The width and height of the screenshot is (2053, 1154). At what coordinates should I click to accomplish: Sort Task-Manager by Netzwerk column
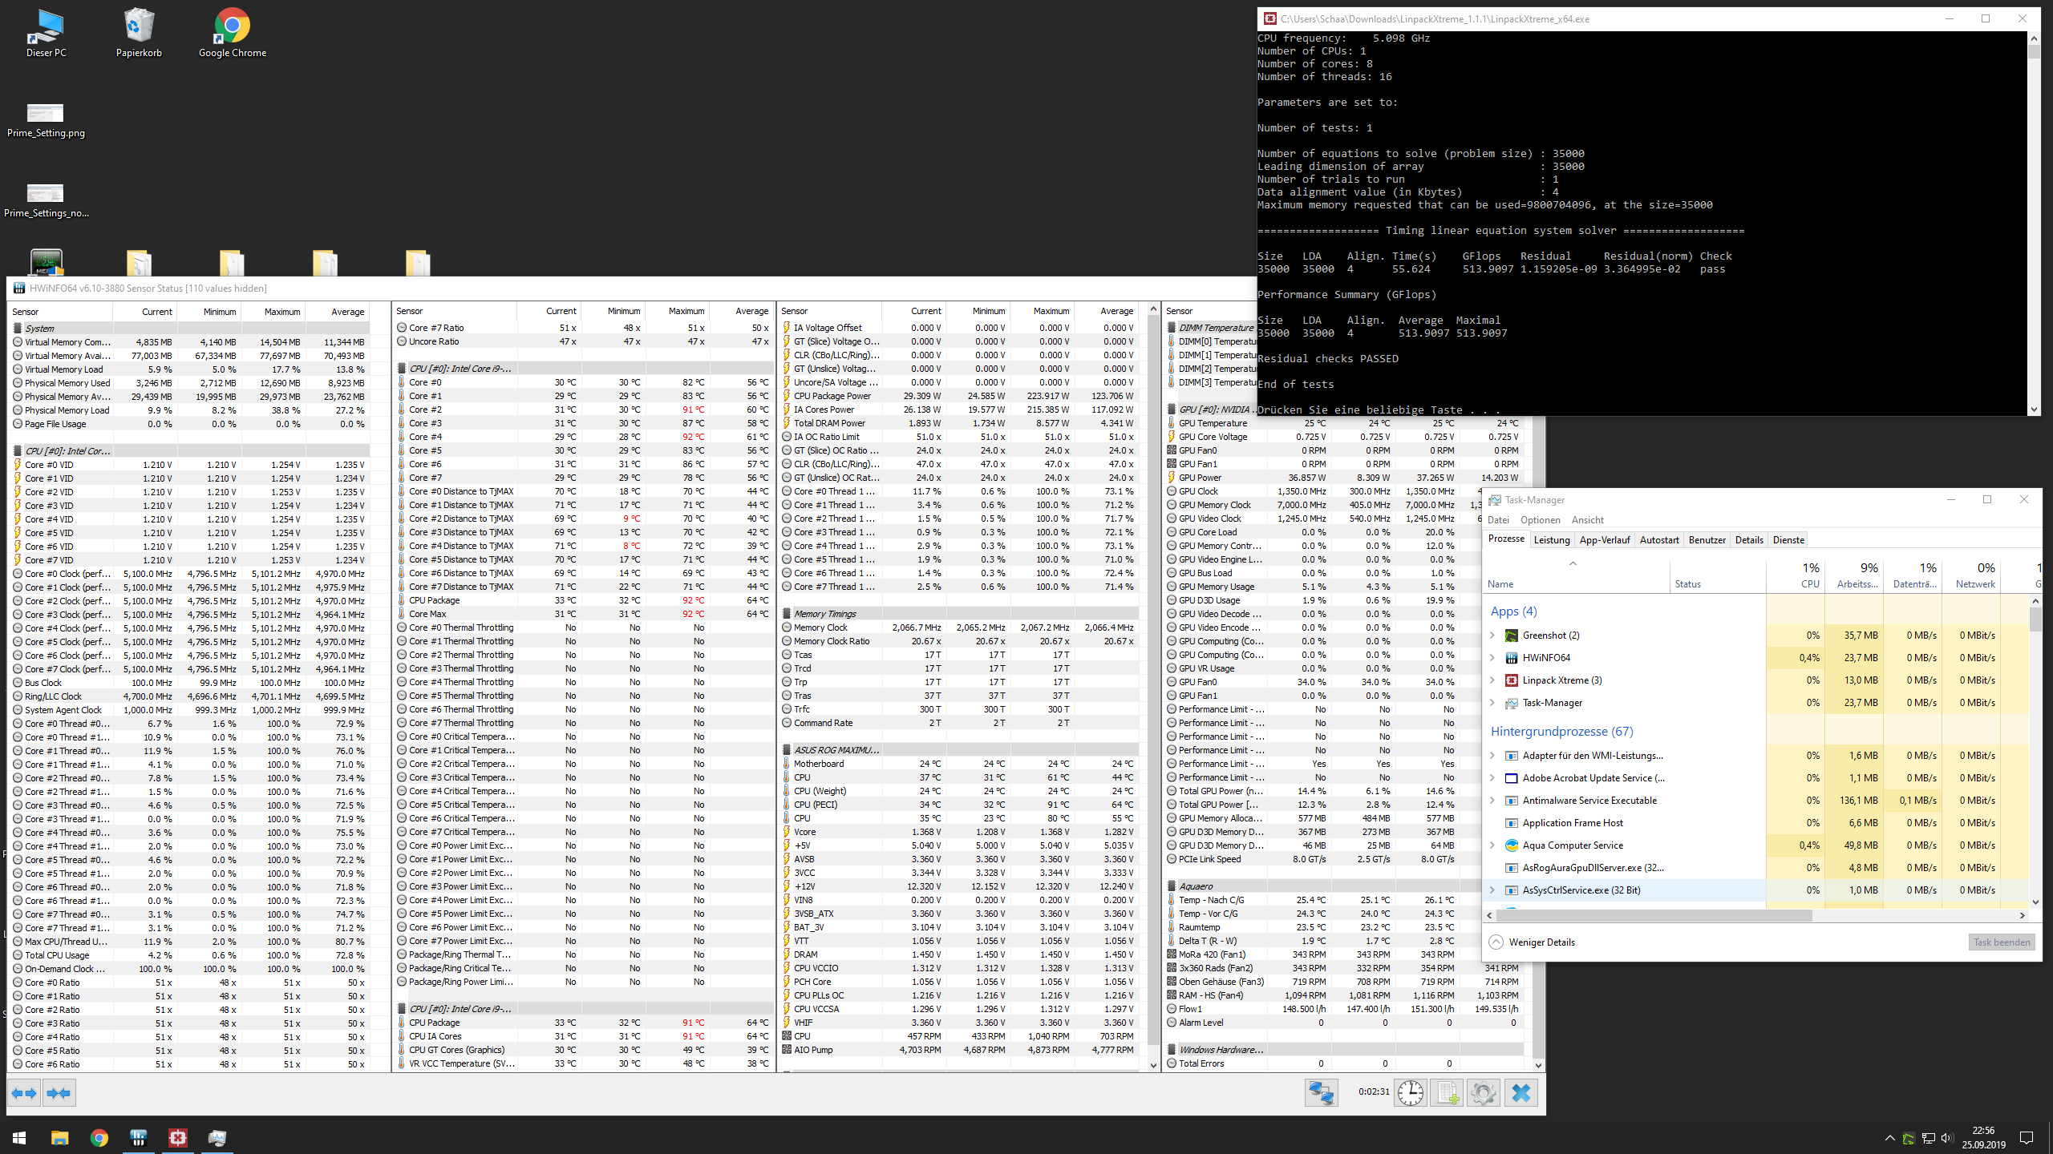(1970, 575)
